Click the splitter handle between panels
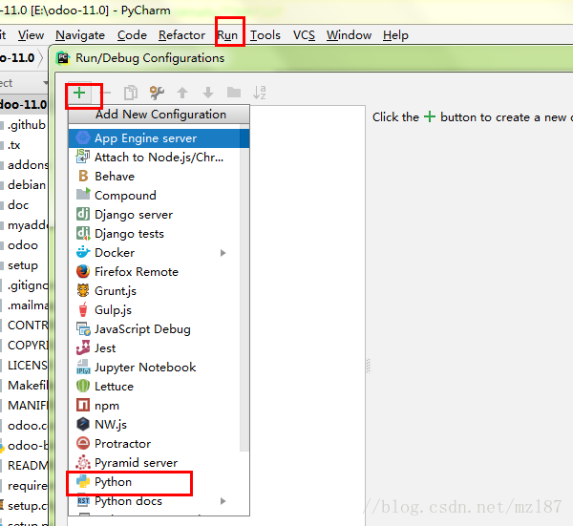The height and width of the screenshot is (526, 573). pos(368,366)
